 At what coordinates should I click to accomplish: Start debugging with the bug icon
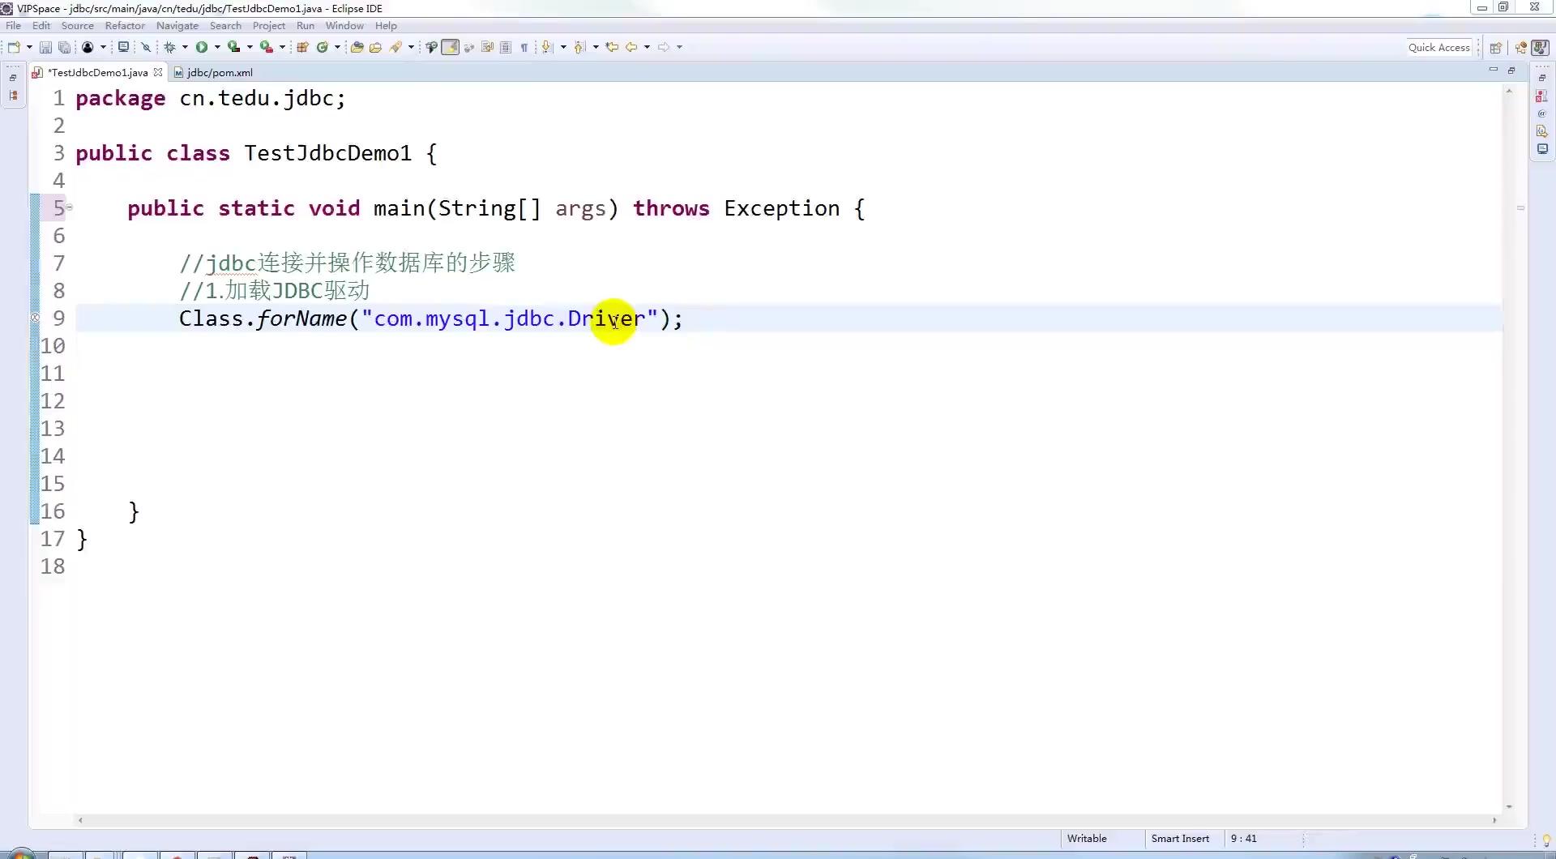click(x=169, y=47)
